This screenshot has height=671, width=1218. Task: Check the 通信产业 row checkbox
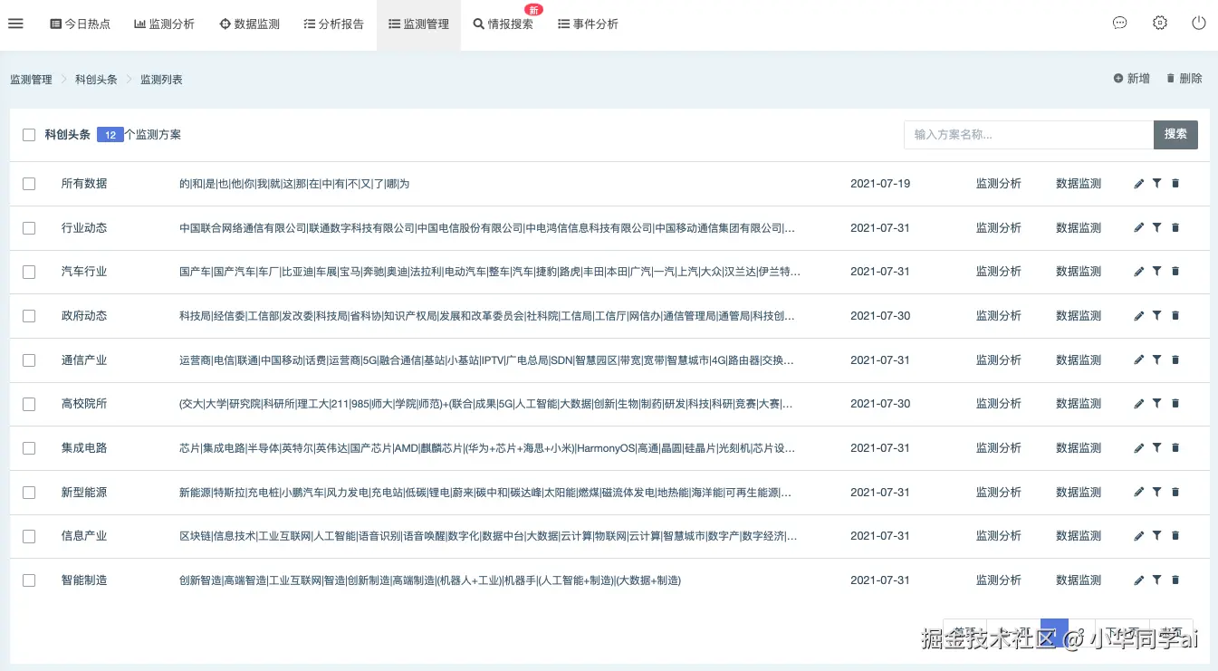coord(29,360)
